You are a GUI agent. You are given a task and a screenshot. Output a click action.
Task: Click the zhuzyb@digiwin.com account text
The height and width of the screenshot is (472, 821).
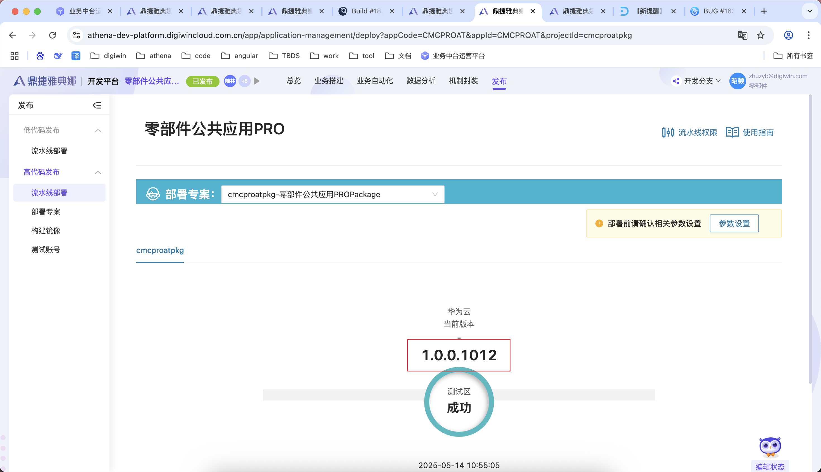tap(778, 76)
